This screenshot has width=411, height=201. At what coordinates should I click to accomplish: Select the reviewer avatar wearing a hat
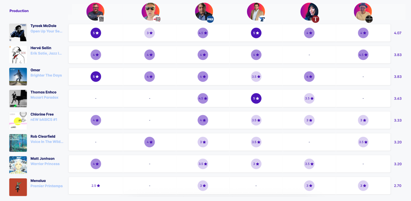[x=363, y=12]
